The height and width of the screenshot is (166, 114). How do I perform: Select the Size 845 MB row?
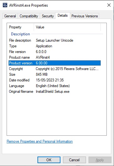[54, 74]
